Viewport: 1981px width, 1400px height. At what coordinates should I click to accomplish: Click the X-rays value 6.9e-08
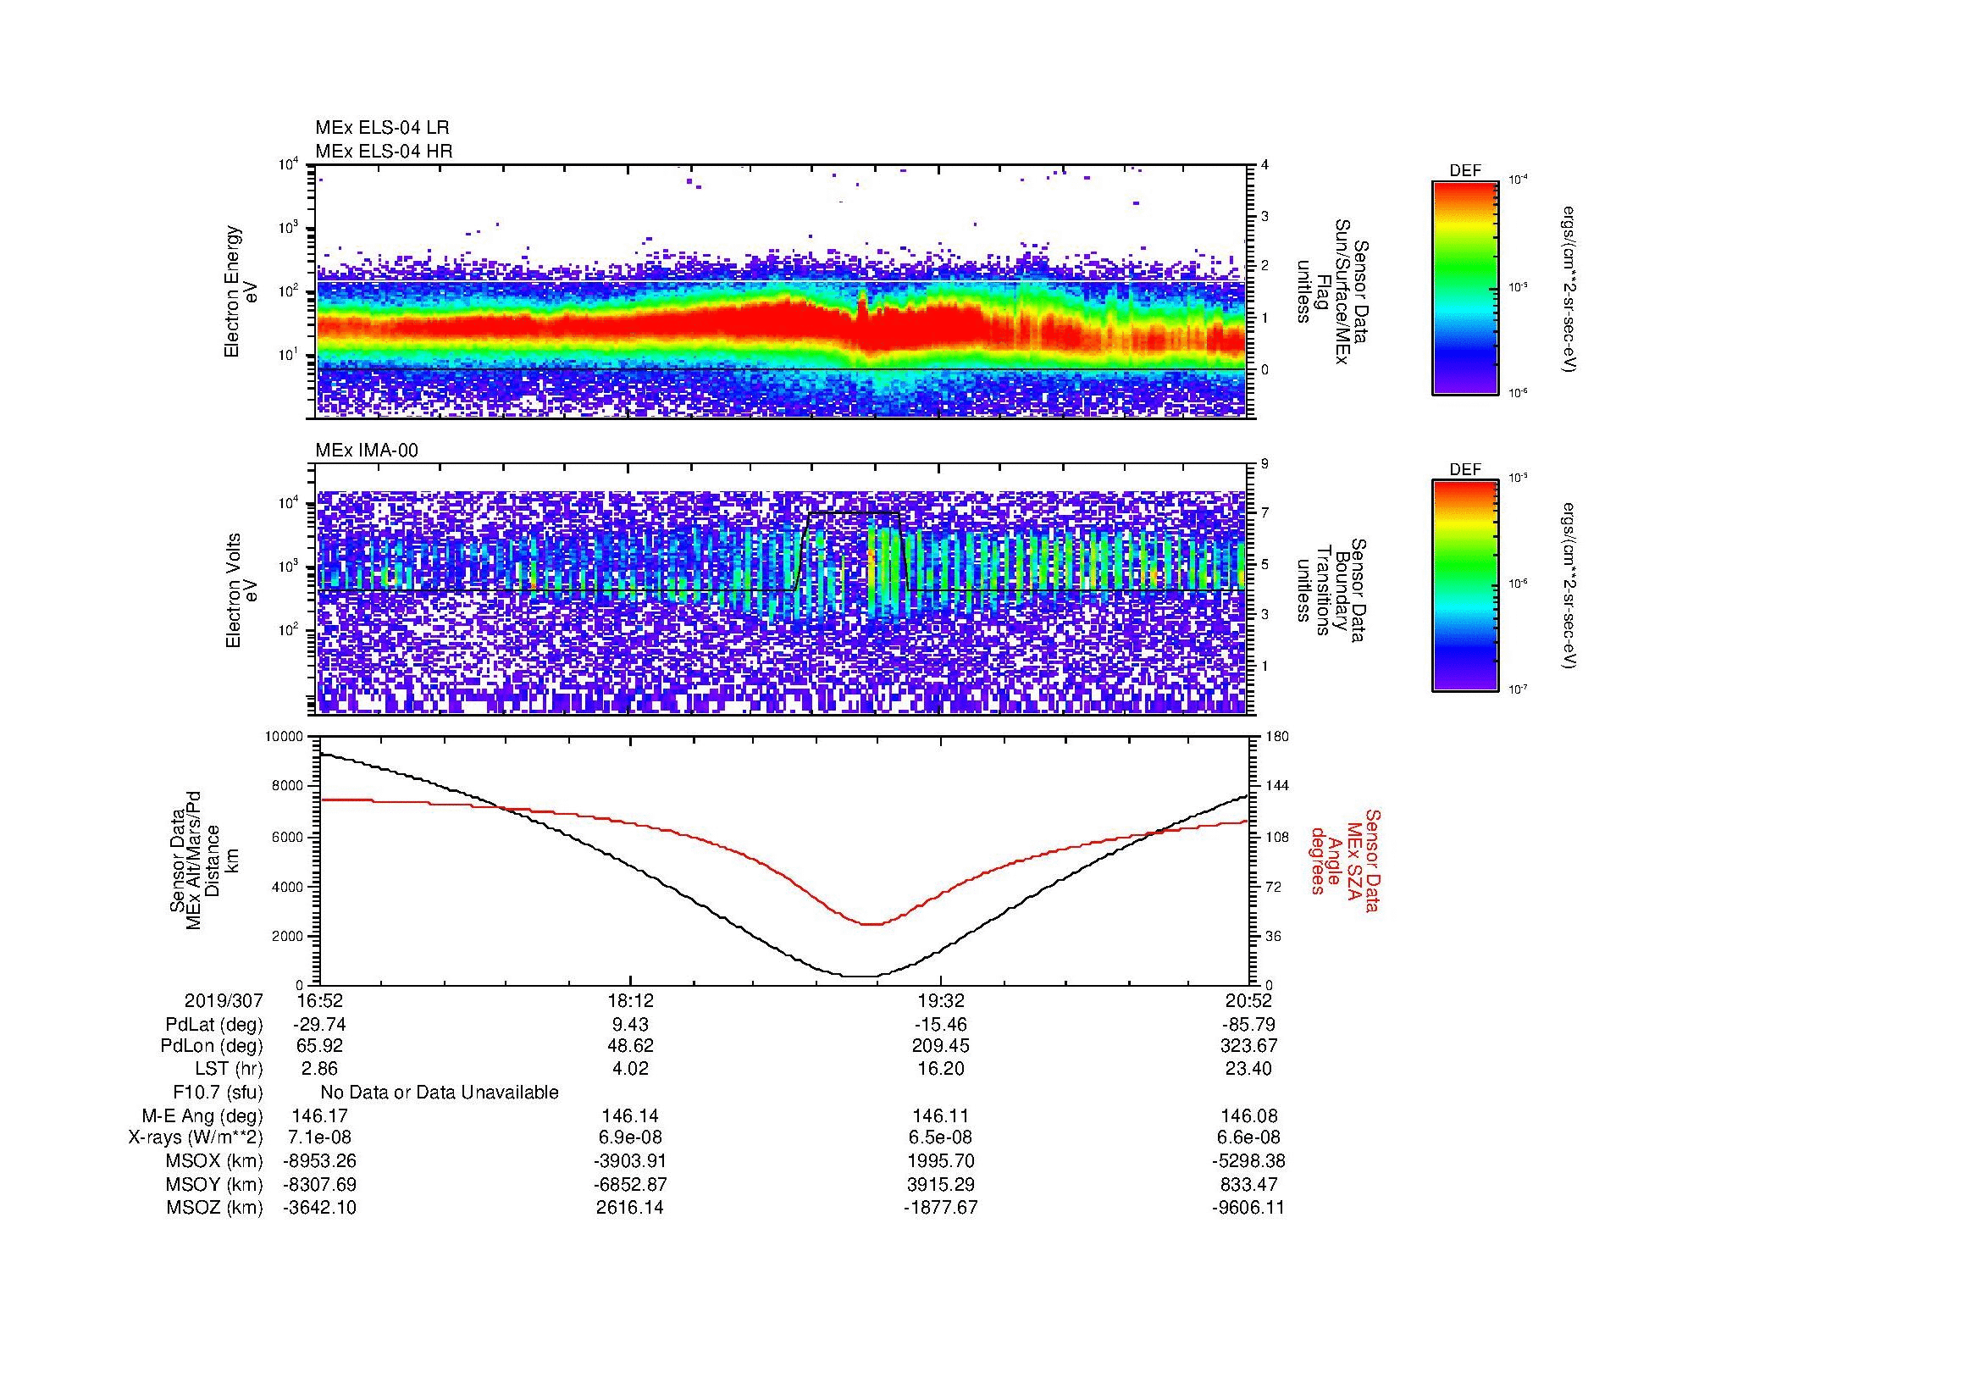631,1137
